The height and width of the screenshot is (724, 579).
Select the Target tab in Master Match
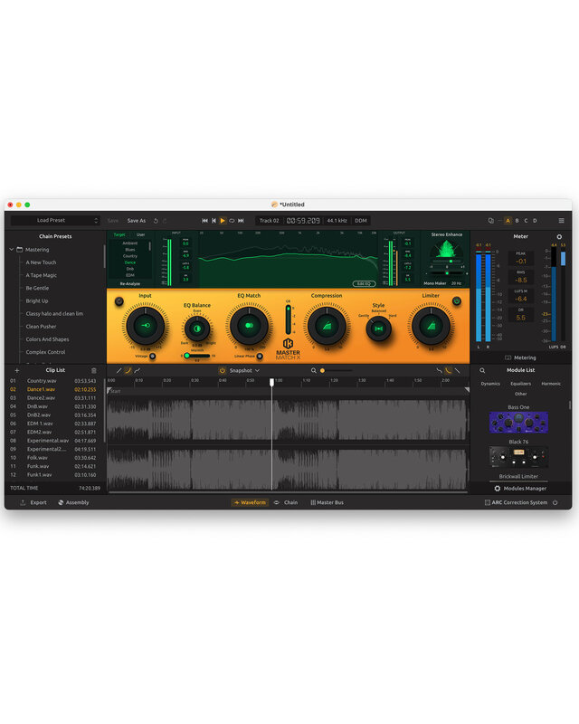(x=119, y=234)
